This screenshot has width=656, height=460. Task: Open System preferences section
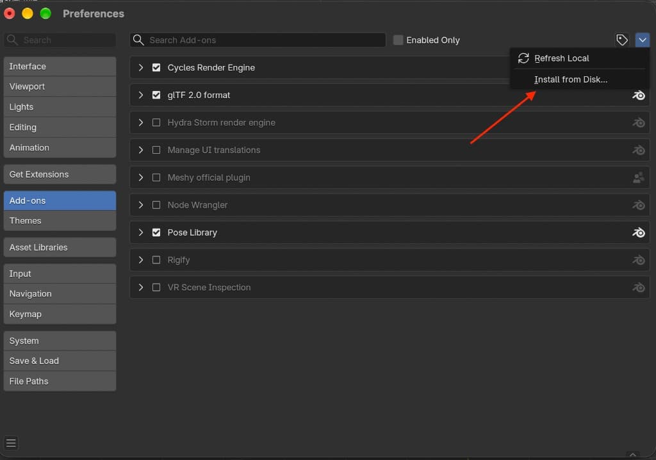pyautogui.click(x=60, y=341)
